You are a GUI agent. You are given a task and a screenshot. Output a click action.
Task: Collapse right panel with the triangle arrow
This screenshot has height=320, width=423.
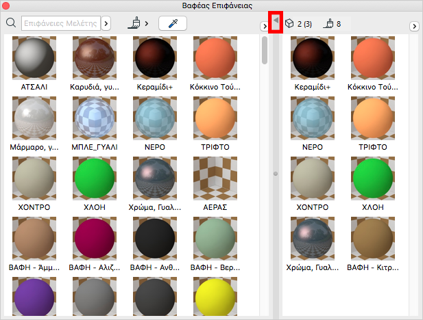[x=276, y=20]
